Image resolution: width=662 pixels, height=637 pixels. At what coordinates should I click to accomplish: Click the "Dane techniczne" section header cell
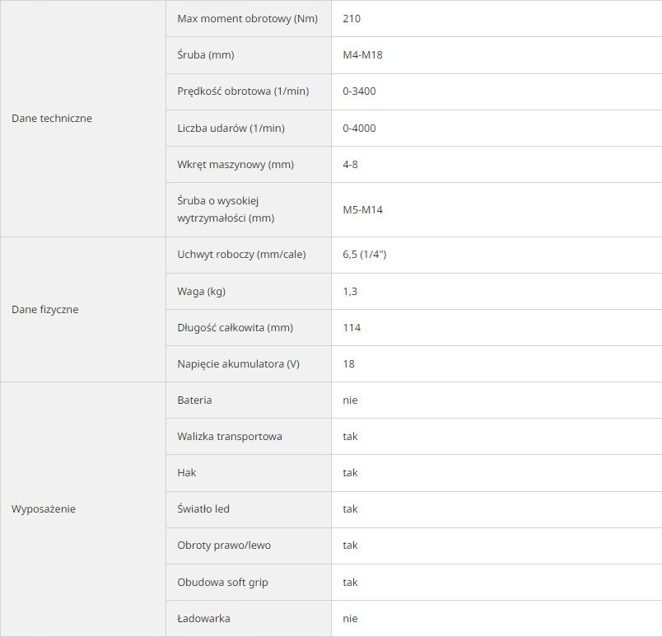[52, 119]
